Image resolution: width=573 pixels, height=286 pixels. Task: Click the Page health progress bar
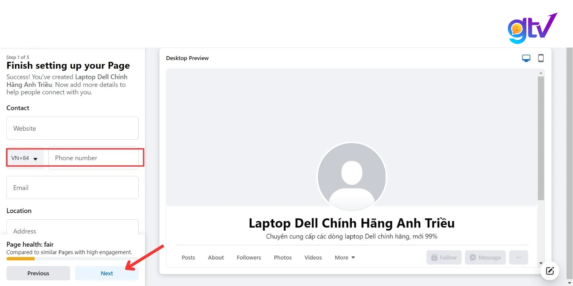coord(72,258)
